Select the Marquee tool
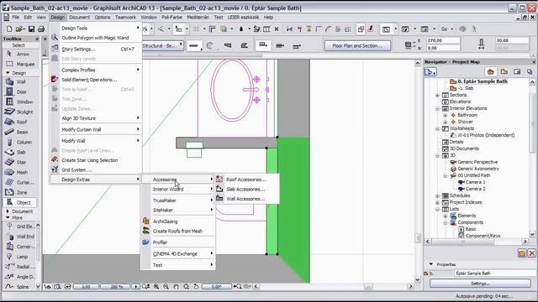The width and height of the screenshot is (538, 302). [20, 64]
